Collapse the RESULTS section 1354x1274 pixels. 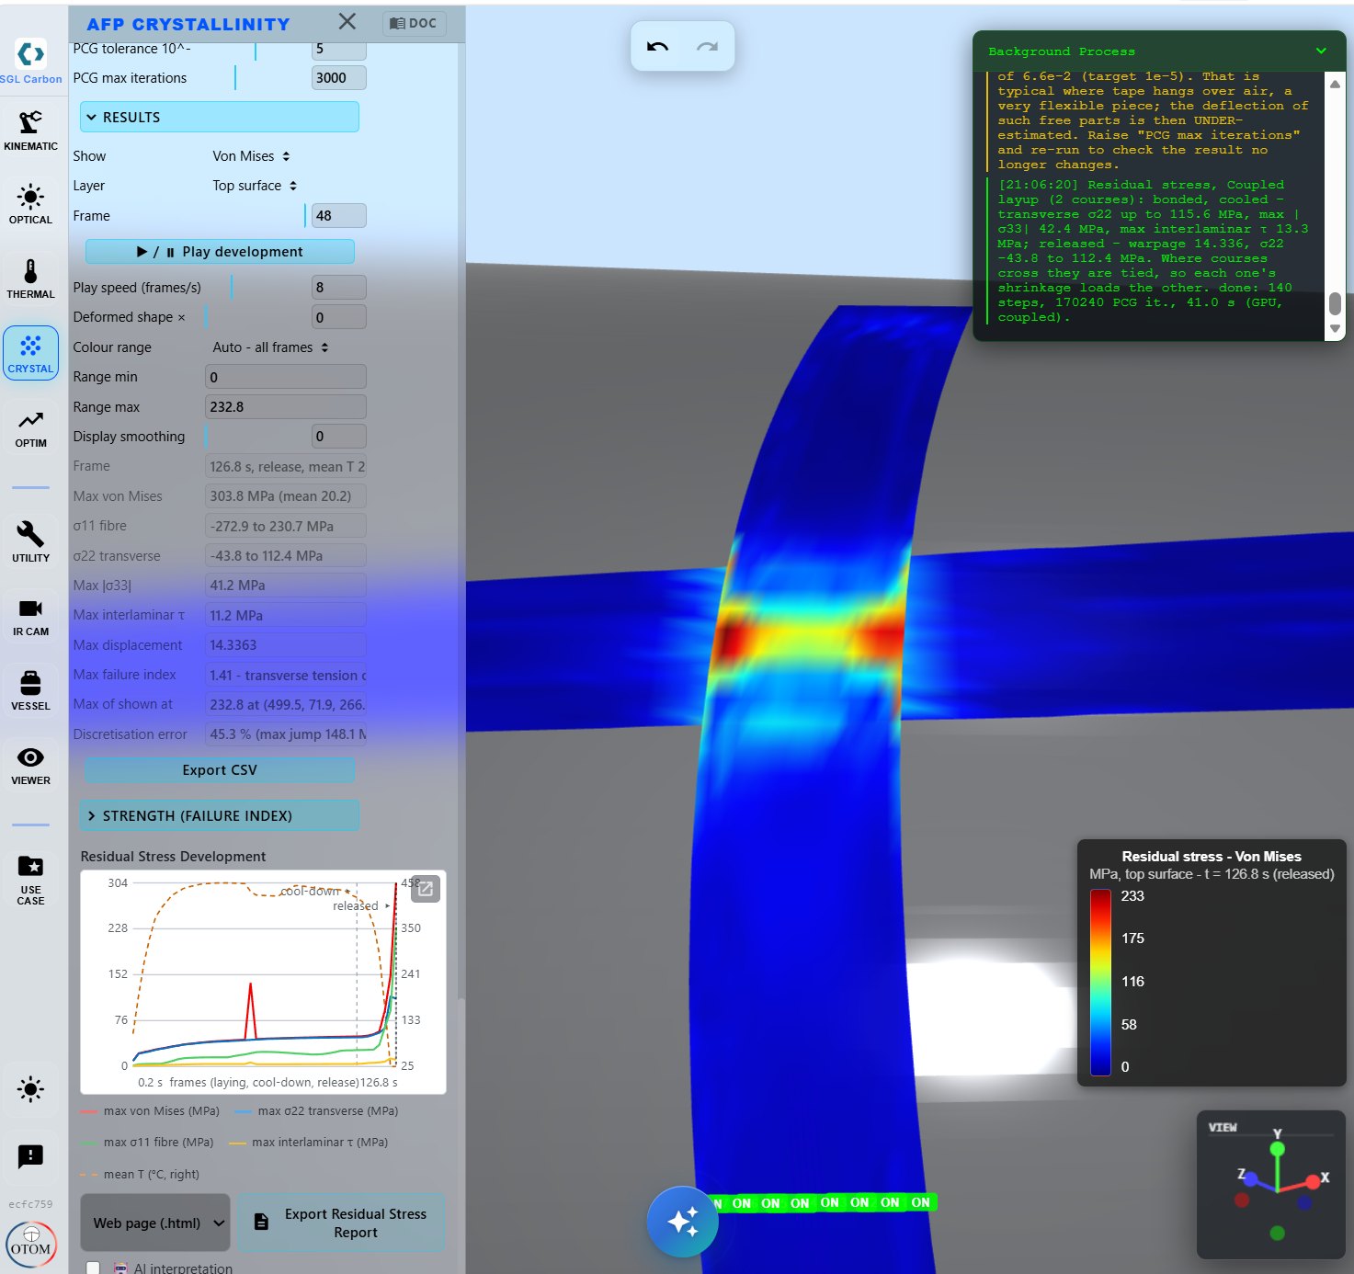pyautogui.click(x=219, y=118)
